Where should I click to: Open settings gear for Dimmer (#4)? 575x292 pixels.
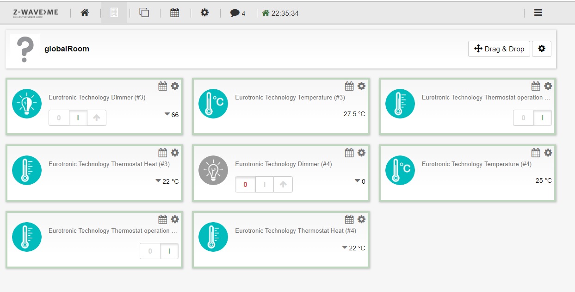pos(361,153)
